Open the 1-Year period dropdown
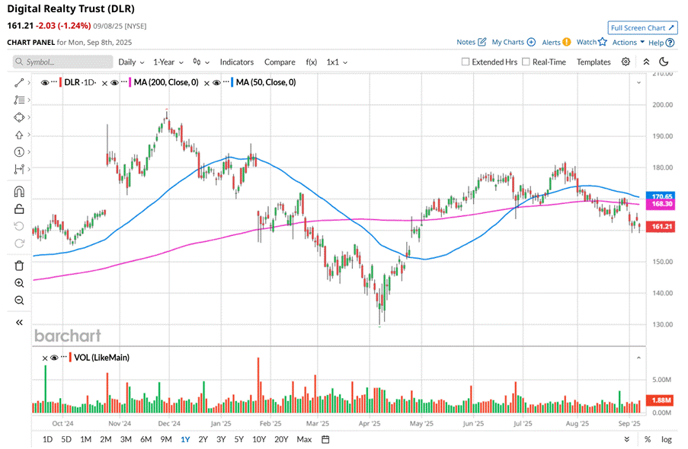 point(168,62)
